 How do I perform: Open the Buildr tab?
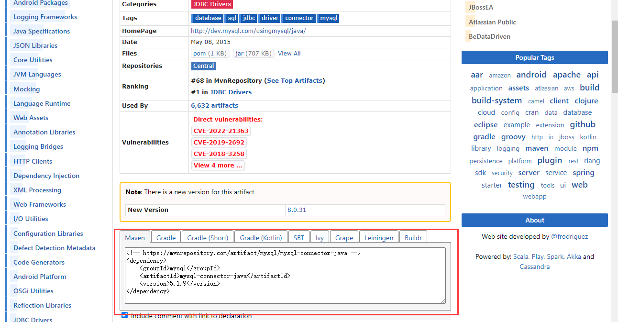(413, 237)
